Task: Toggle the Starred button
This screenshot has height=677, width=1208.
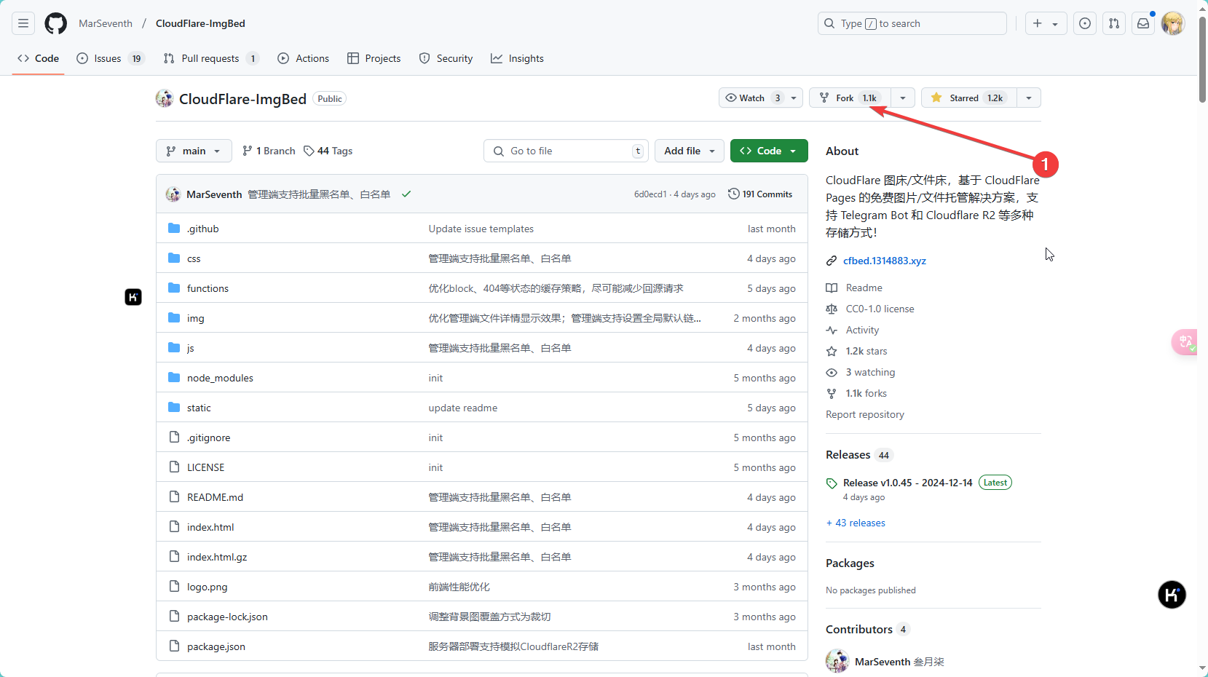Action: click(x=969, y=98)
